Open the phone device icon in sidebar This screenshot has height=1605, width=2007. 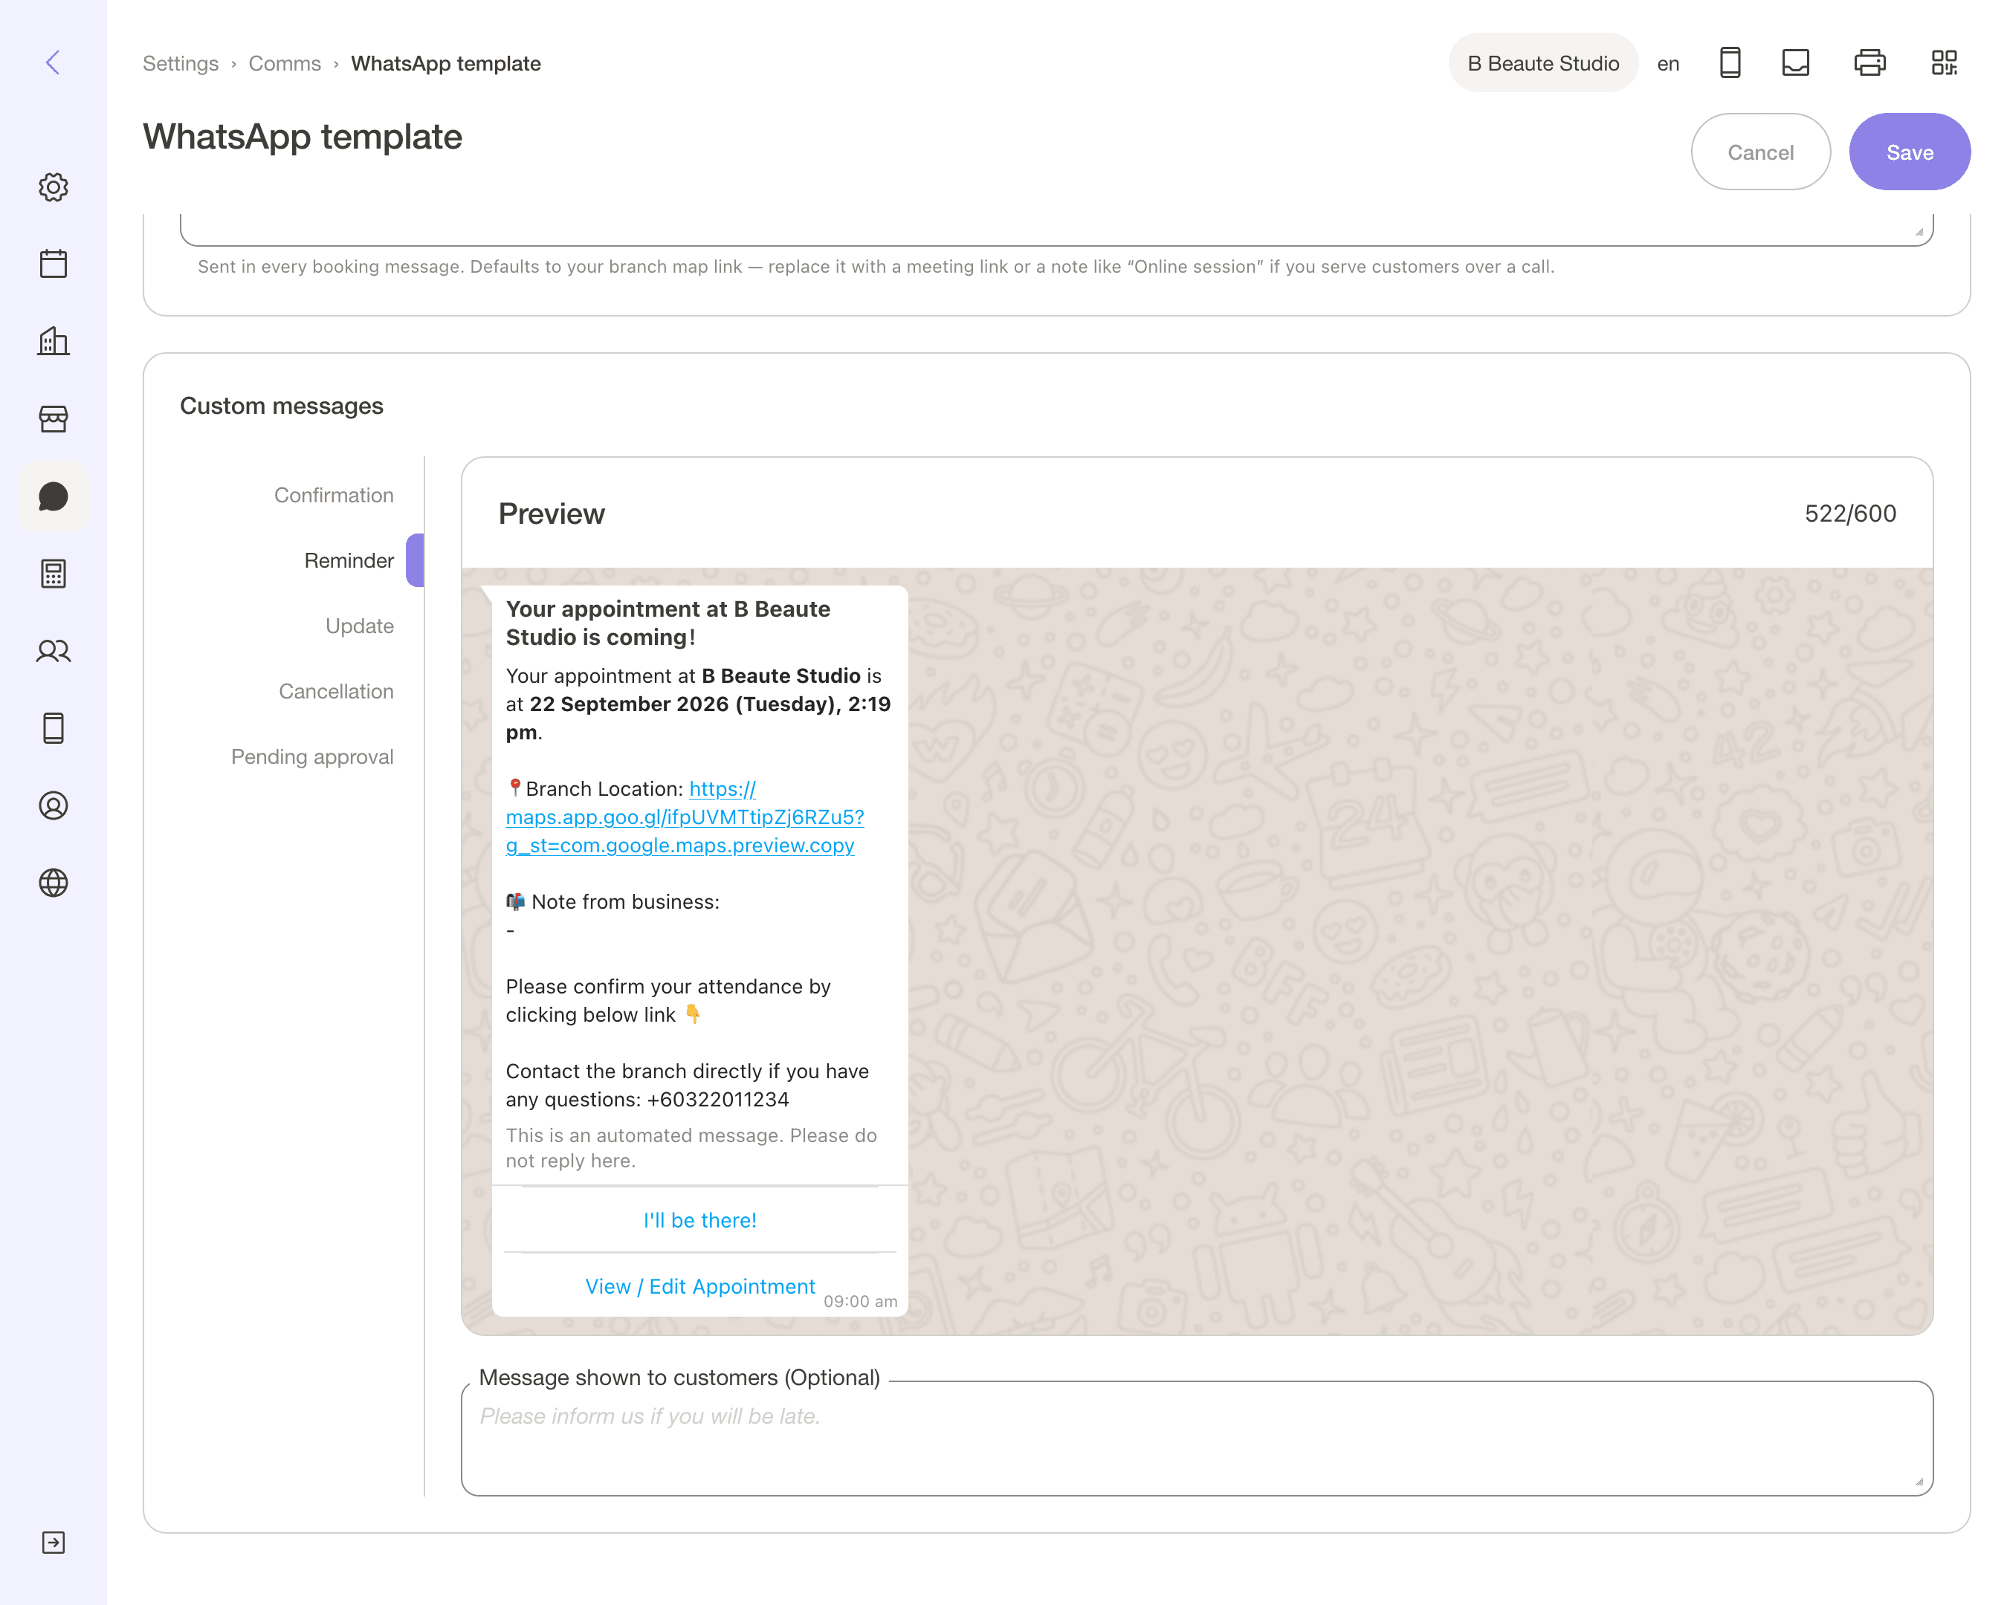(53, 727)
